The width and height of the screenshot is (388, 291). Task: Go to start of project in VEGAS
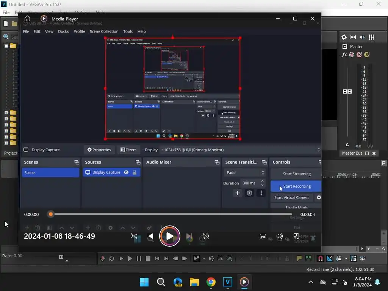[x=157, y=258]
